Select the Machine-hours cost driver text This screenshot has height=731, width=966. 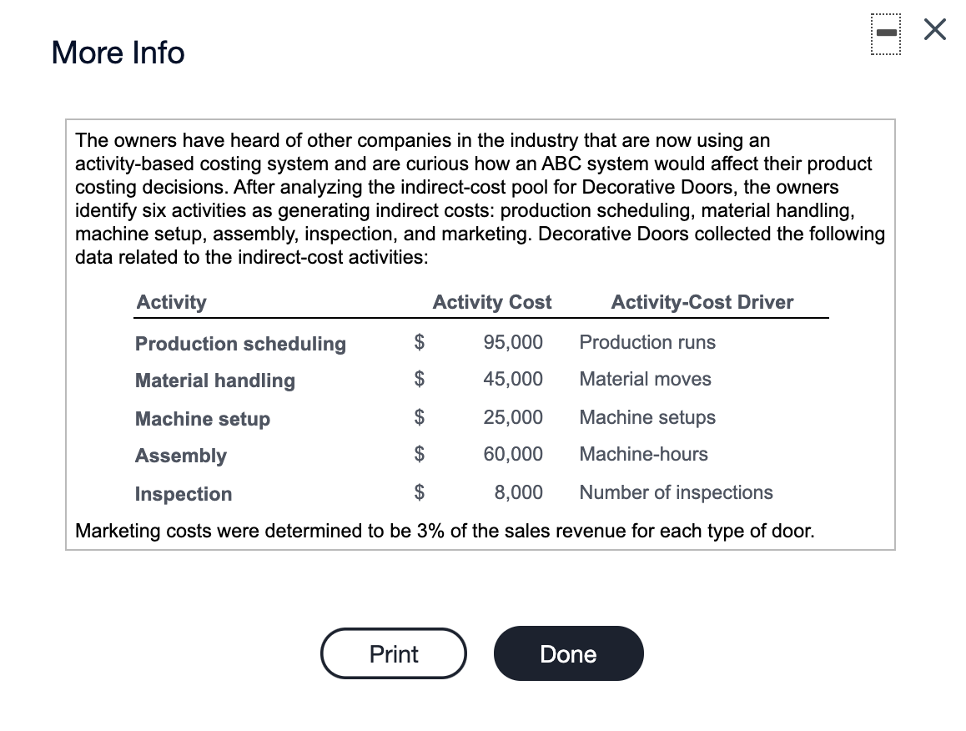click(x=642, y=454)
